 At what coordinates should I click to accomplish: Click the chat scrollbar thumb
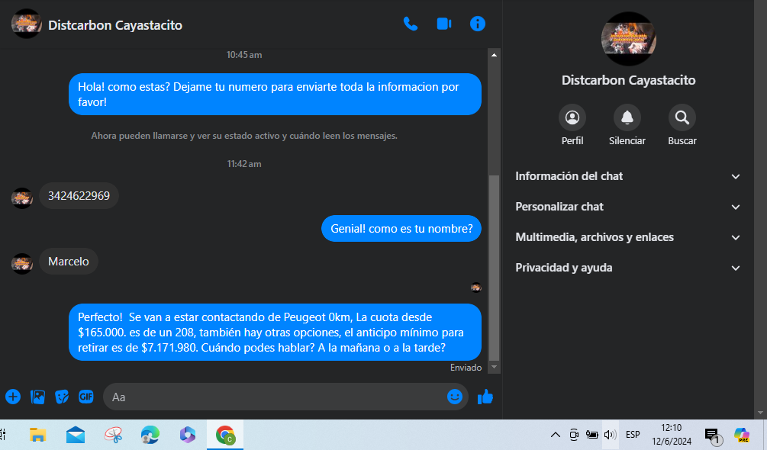click(x=494, y=268)
